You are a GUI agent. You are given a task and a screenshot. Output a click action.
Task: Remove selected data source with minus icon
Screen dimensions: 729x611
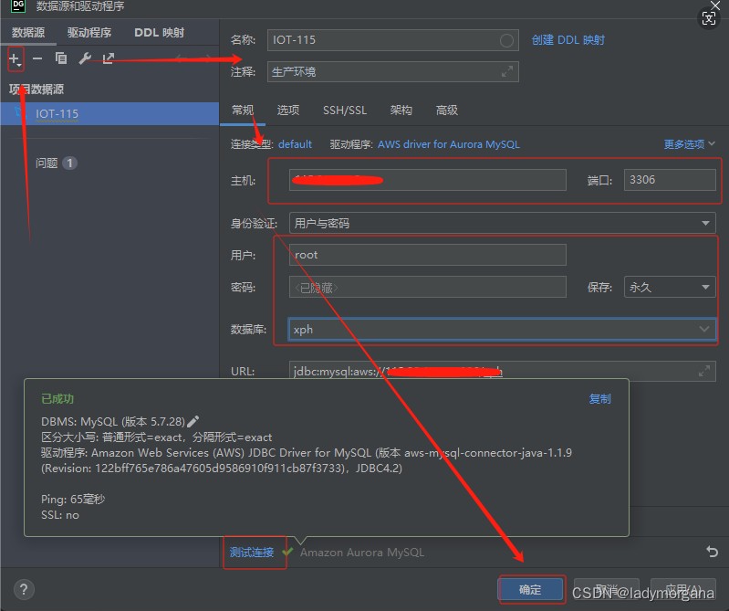pos(37,58)
